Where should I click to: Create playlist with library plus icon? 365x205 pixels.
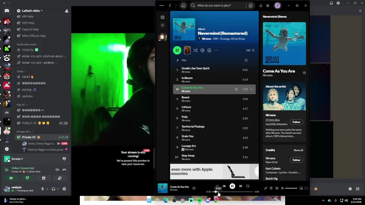tap(163, 25)
